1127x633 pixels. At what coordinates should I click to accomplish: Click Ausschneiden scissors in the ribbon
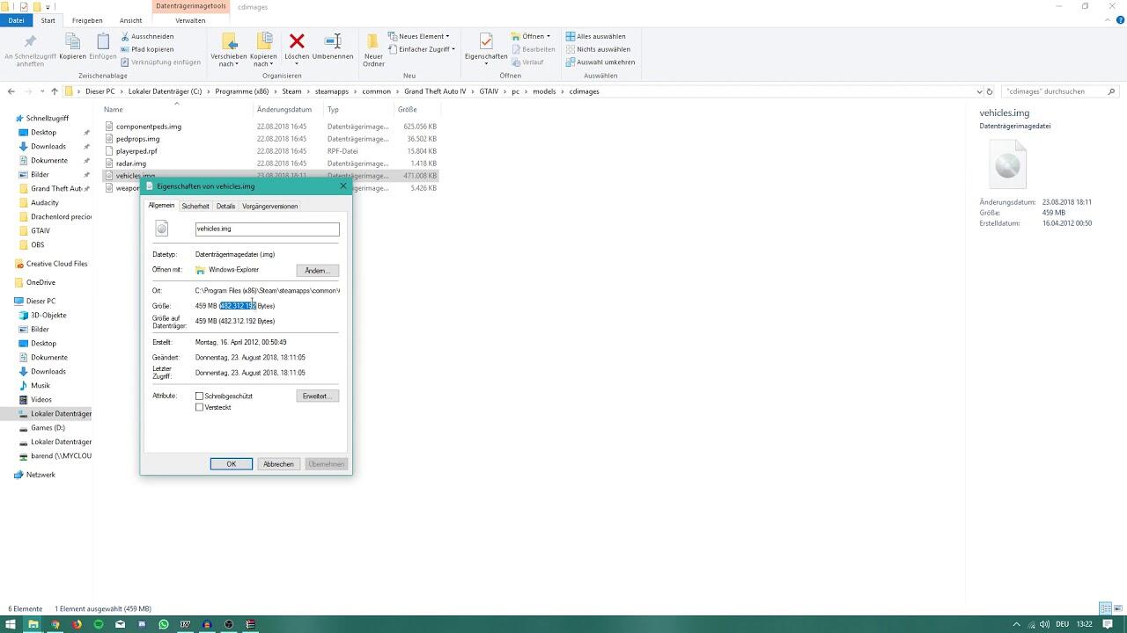point(147,36)
